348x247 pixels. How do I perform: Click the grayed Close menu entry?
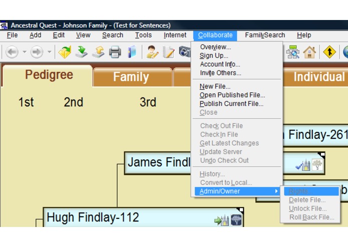(x=237, y=112)
